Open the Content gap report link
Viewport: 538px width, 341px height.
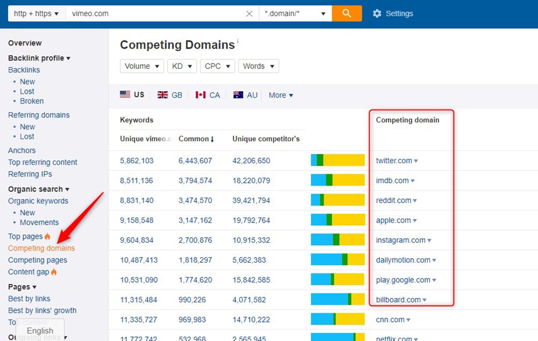[x=28, y=272]
